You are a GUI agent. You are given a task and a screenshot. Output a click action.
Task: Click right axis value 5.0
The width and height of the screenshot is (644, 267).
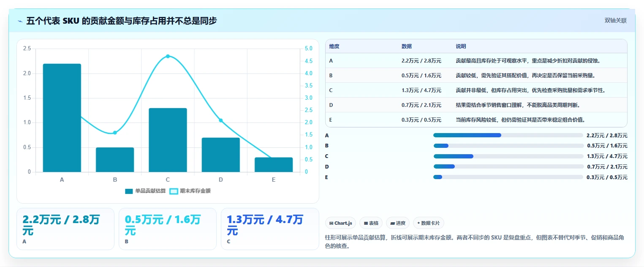pos(309,49)
